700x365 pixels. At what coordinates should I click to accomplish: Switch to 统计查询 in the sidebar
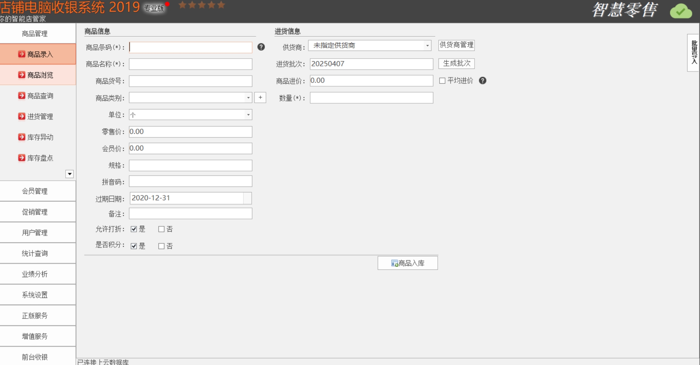tap(35, 253)
